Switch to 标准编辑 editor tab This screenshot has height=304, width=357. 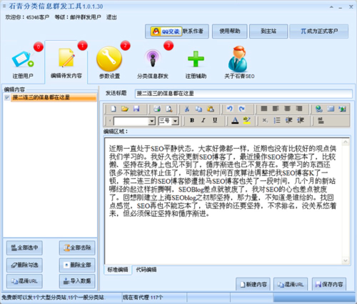(x=117, y=270)
